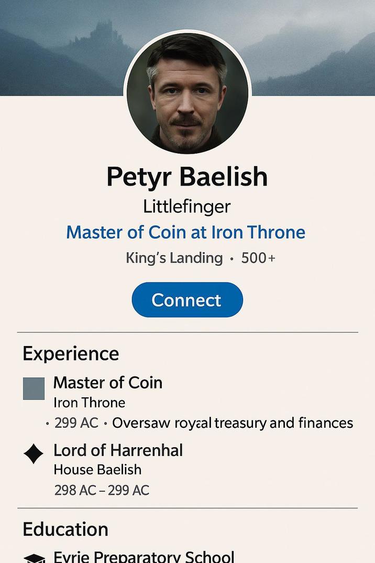Select the 298 AC – 299 AC date range
The width and height of the screenshot is (375, 563).
click(101, 490)
